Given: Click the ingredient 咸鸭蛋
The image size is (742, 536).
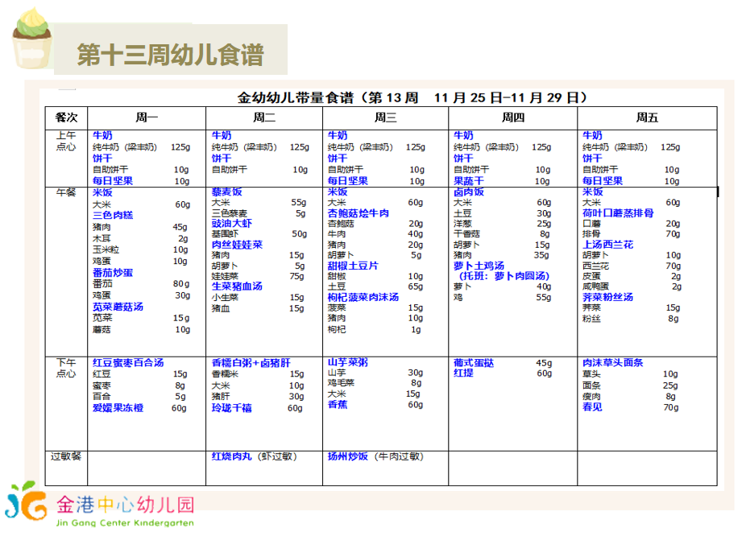Looking at the screenshot, I should (x=596, y=287).
